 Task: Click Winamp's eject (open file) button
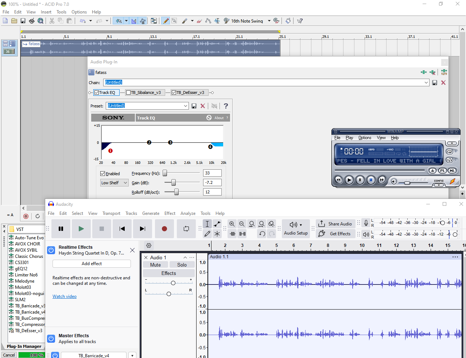coord(432,170)
